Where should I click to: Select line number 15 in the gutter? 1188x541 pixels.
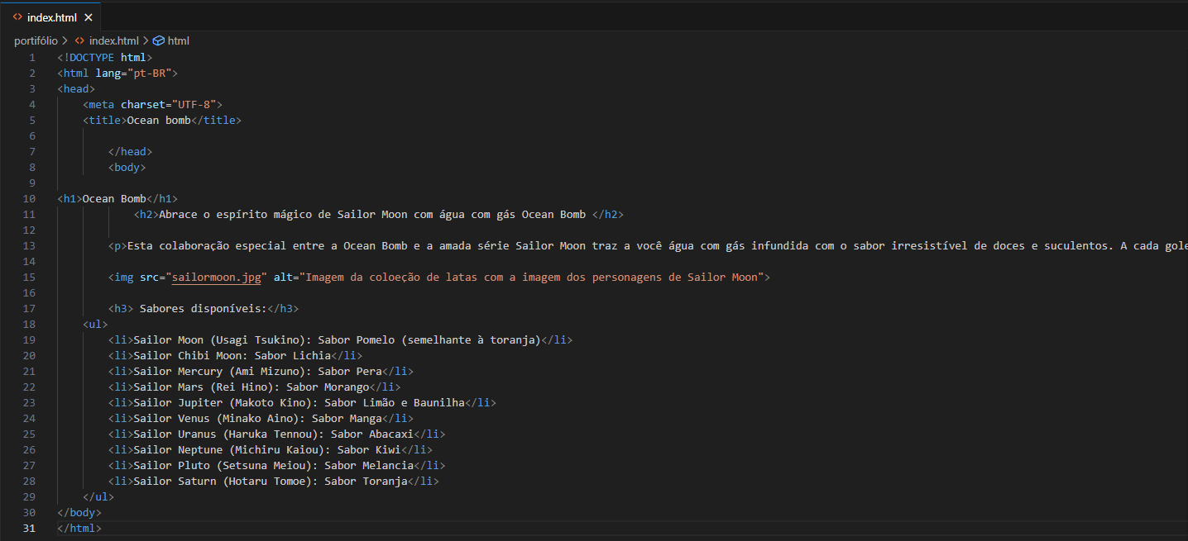pyautogui.click(x=29, y=277)
